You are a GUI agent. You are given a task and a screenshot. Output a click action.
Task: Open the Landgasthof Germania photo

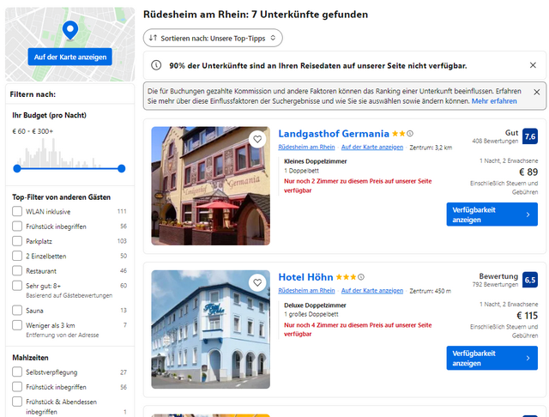(x=210, y=186)
